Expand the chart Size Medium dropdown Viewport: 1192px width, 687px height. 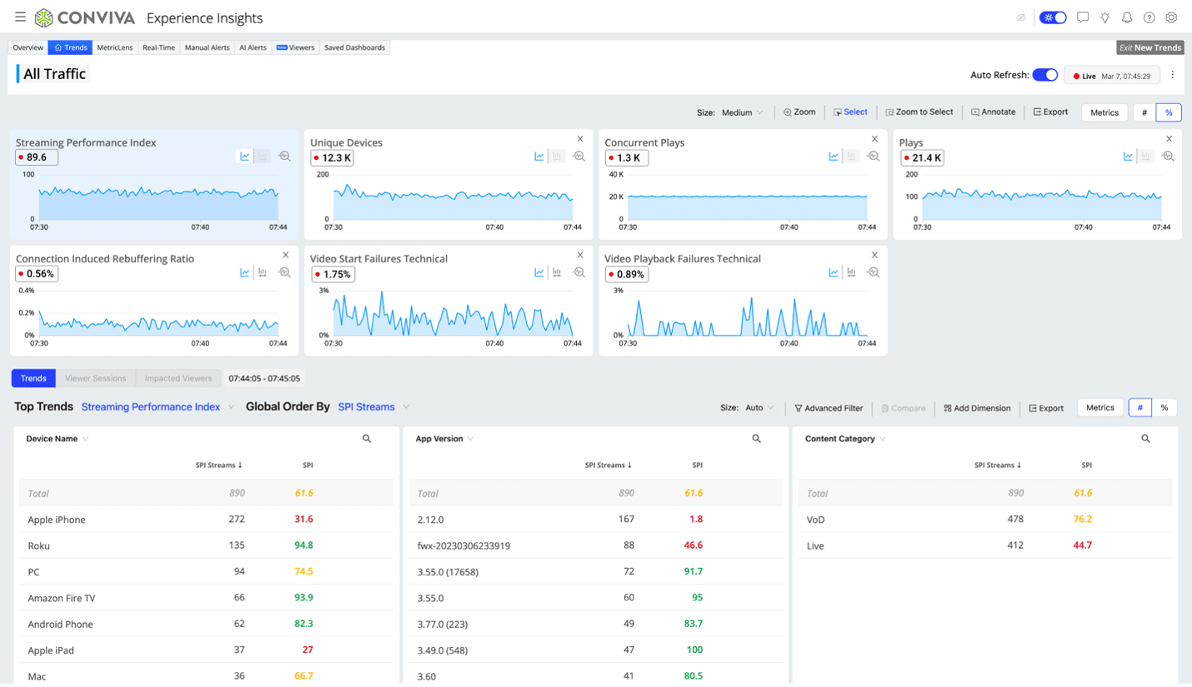click(742, 112)
